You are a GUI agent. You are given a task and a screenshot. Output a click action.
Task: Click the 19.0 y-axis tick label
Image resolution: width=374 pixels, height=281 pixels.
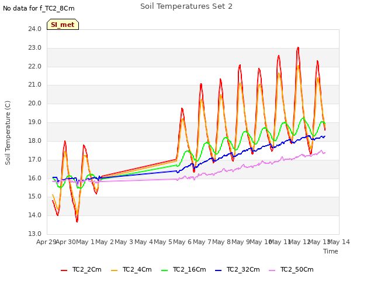[x=35, y=122]
